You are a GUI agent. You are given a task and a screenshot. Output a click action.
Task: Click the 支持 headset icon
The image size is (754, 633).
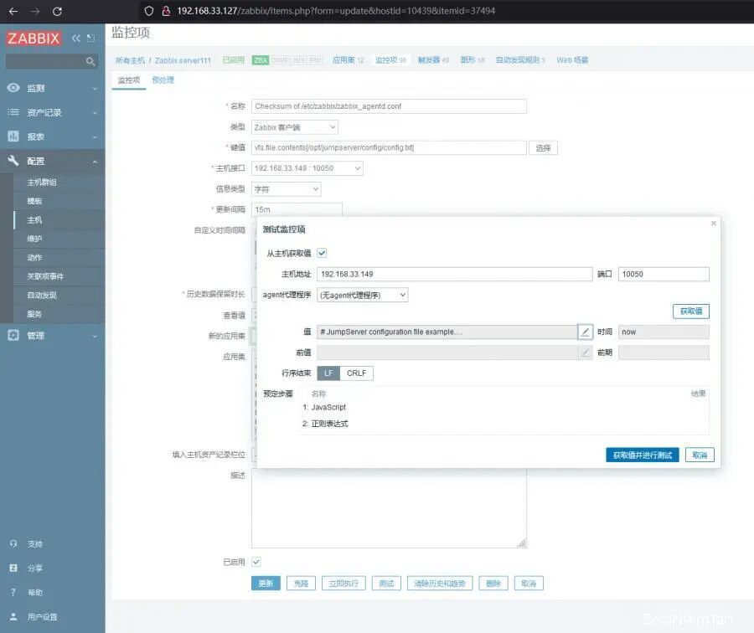(13, 543)
